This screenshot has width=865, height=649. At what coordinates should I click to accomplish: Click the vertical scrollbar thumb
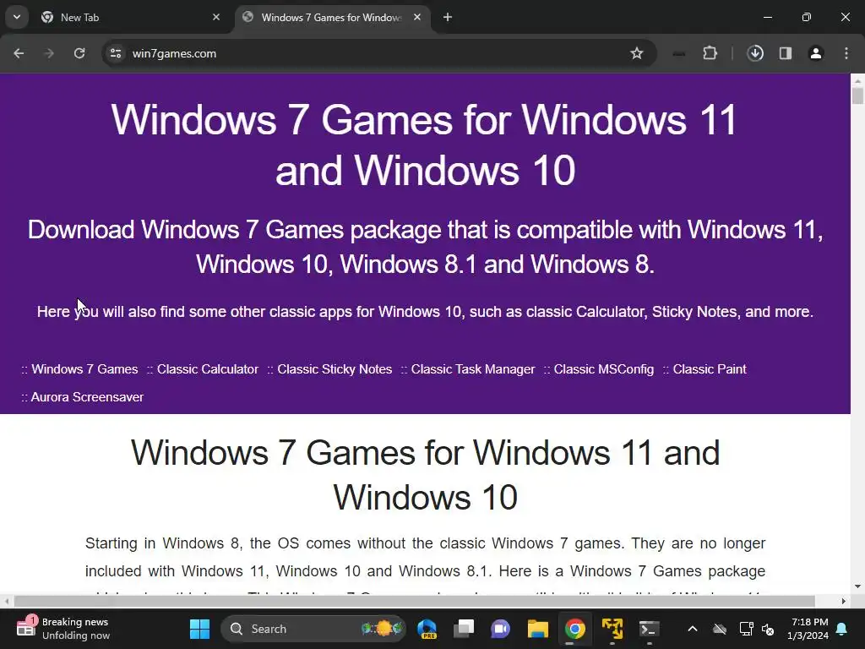pos(857,96)
